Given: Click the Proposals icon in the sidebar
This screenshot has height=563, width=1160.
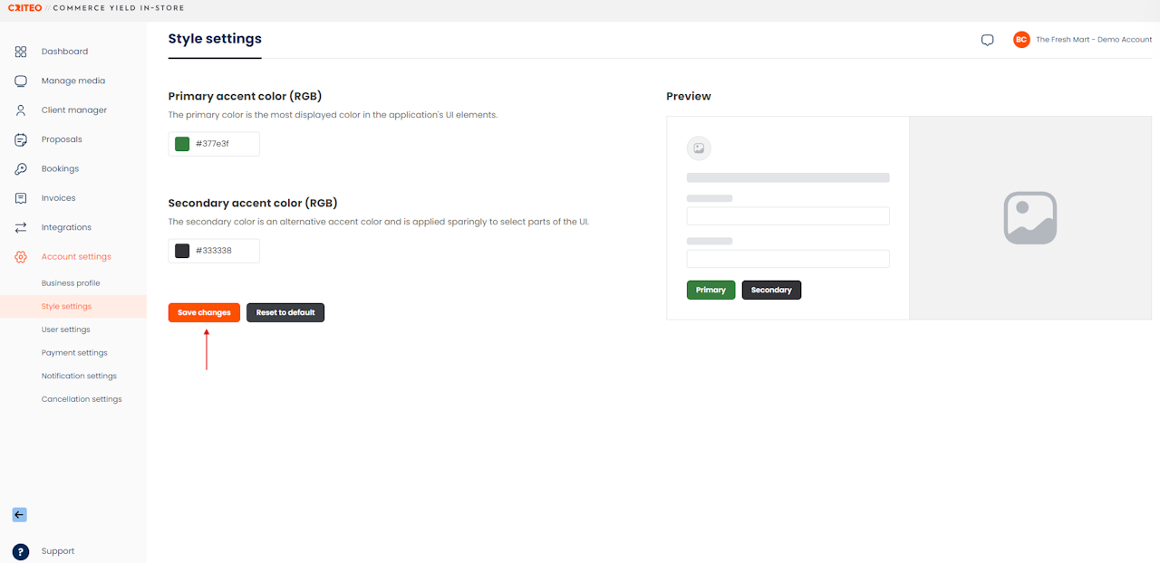Looking at the screenshot, I should click(x=21, y=139).
